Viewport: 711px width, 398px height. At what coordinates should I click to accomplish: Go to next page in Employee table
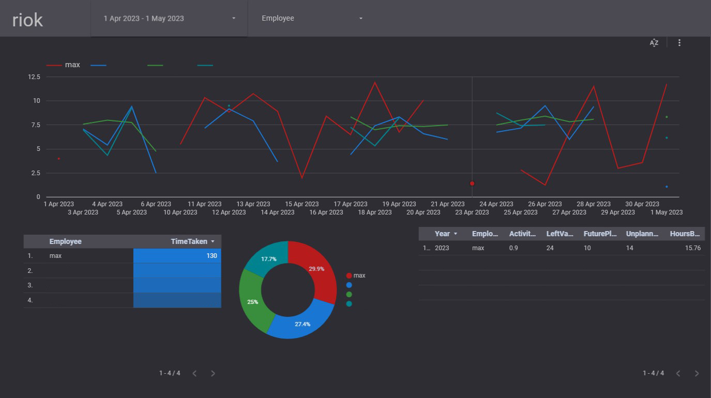[213, 373]
